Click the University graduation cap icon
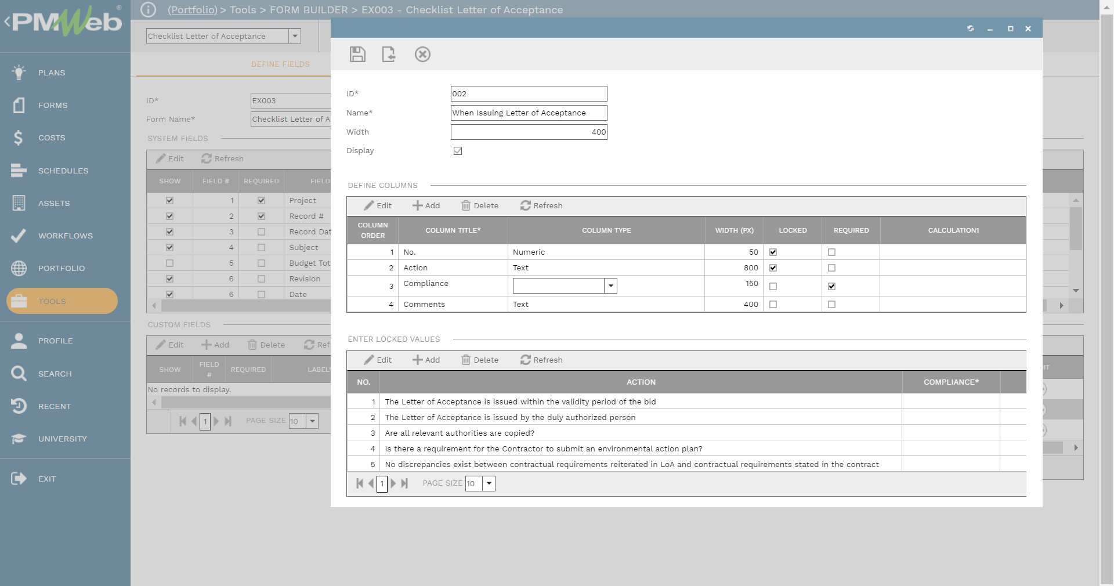Viewport: 1114px width, 586px height. point(19,439)
